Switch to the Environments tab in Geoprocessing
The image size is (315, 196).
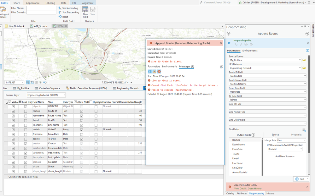[x=250, y=51]
